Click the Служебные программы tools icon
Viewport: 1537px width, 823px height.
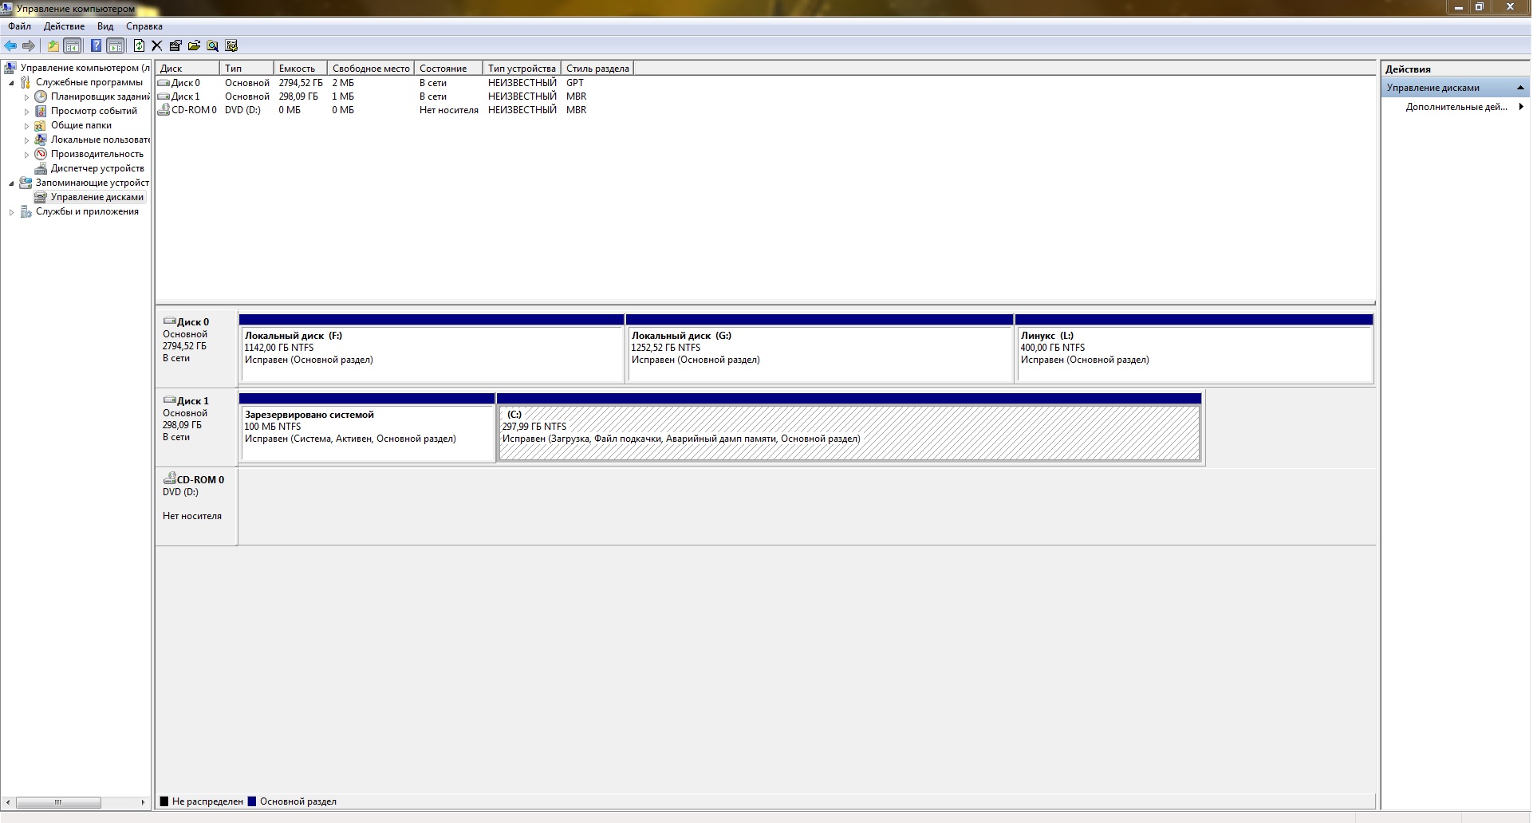[26, 82]
